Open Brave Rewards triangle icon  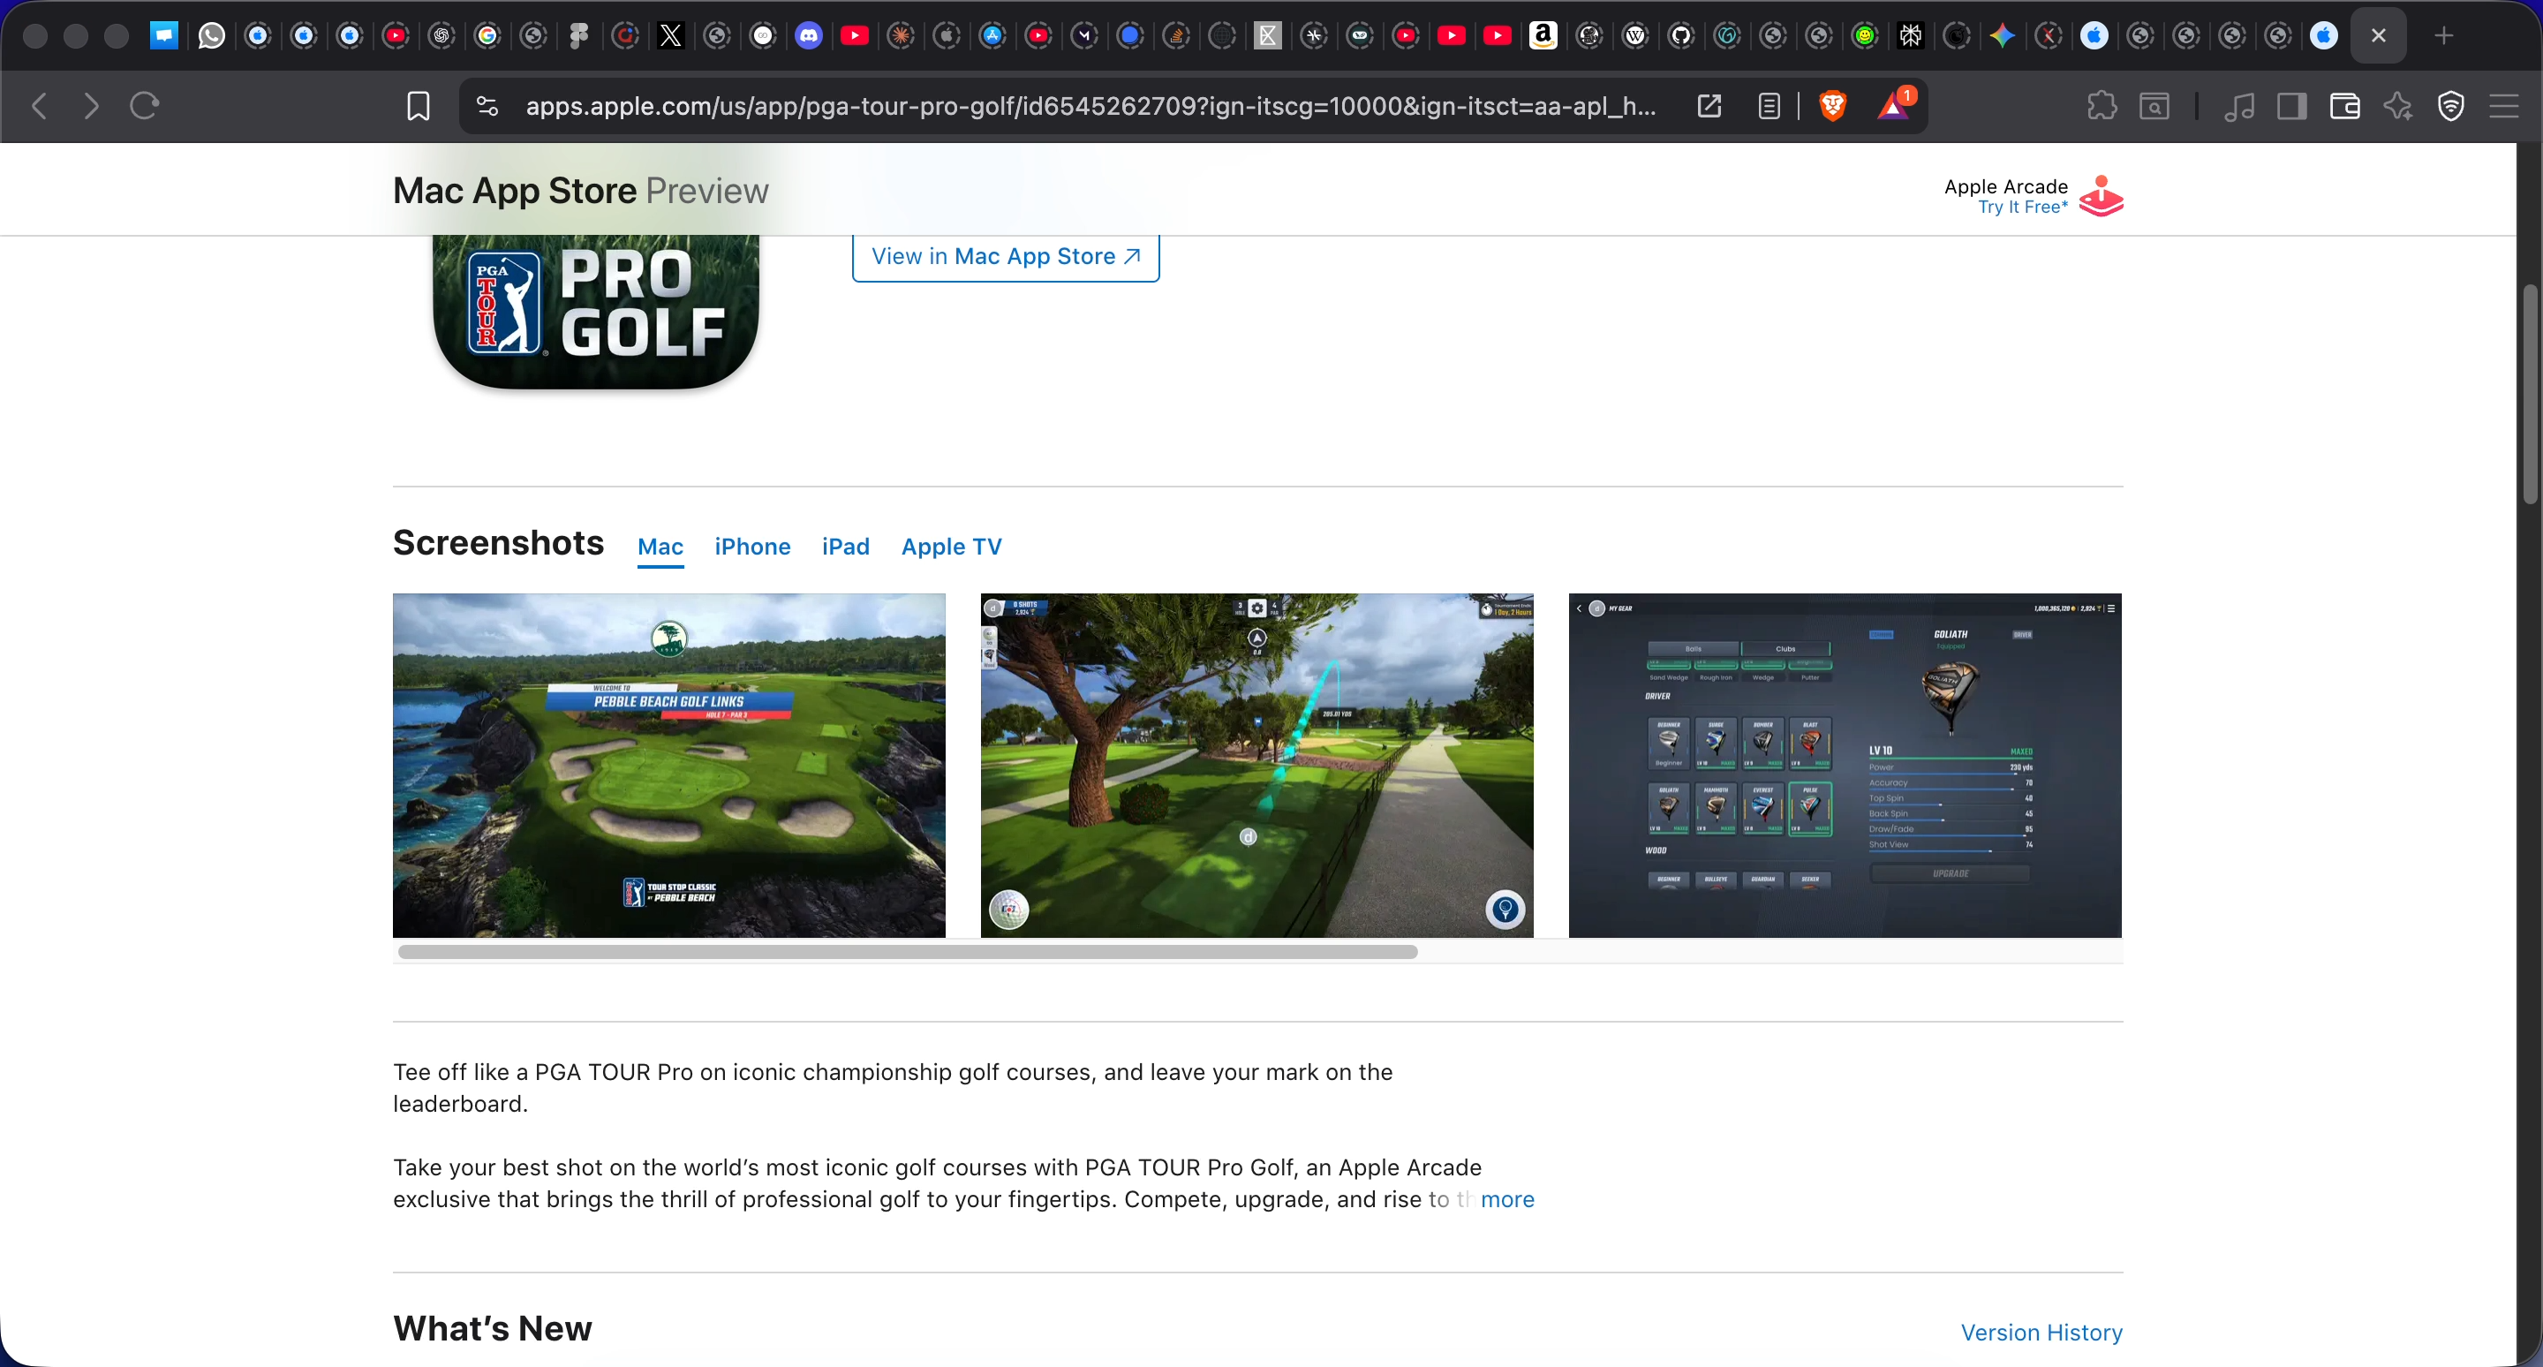1893,106
